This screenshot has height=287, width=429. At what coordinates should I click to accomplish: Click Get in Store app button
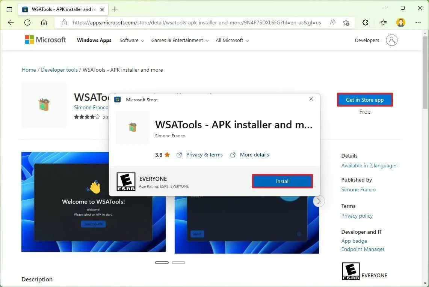[x=365, y=100]
